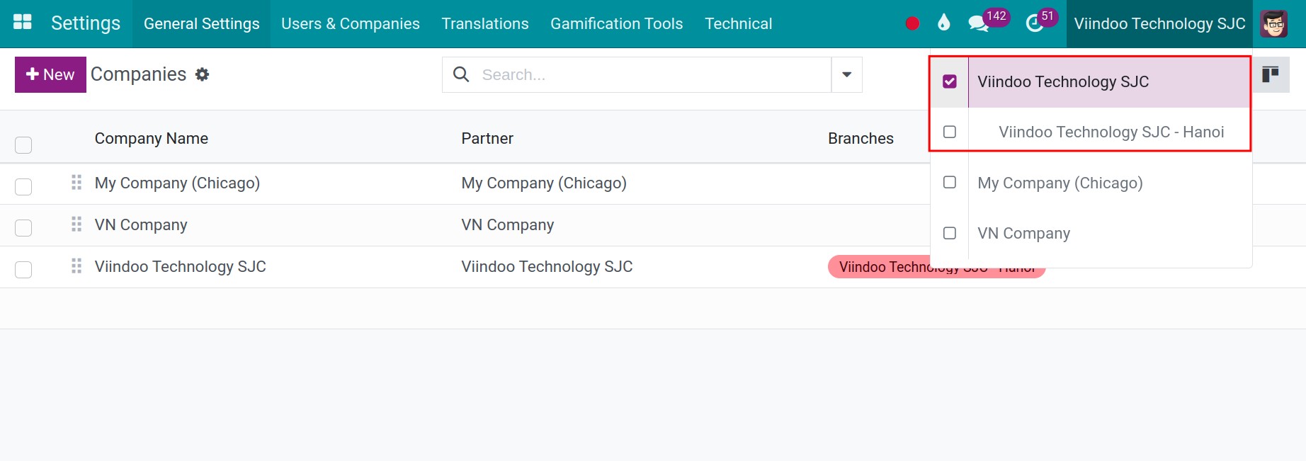Open the apps grid home menu
This screenshot has height=461, width=1306.
(23, 23)
